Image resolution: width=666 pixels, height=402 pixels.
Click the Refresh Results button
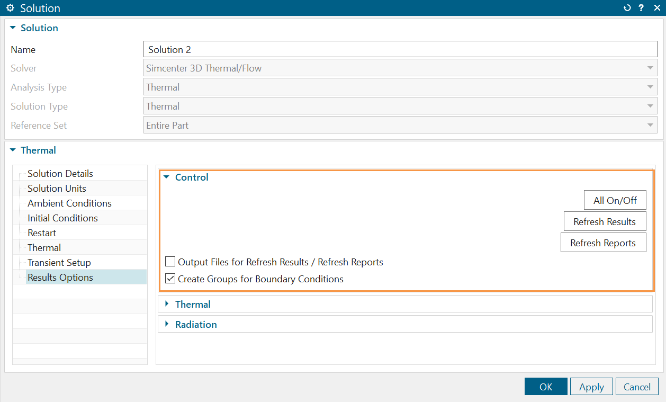click(604, 222)
